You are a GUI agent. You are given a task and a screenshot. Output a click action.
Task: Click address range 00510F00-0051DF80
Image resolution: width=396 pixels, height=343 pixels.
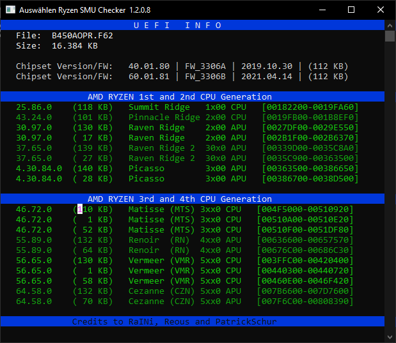click(305, 230)
